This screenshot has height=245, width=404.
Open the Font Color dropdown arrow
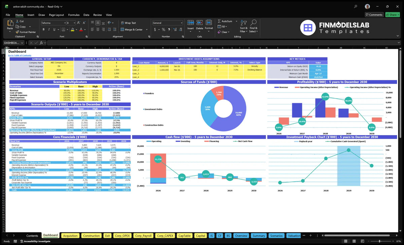85,30
